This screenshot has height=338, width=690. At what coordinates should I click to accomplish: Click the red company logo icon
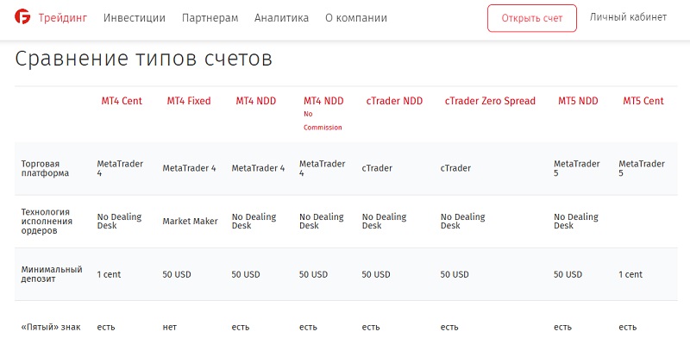click(22, 17)
